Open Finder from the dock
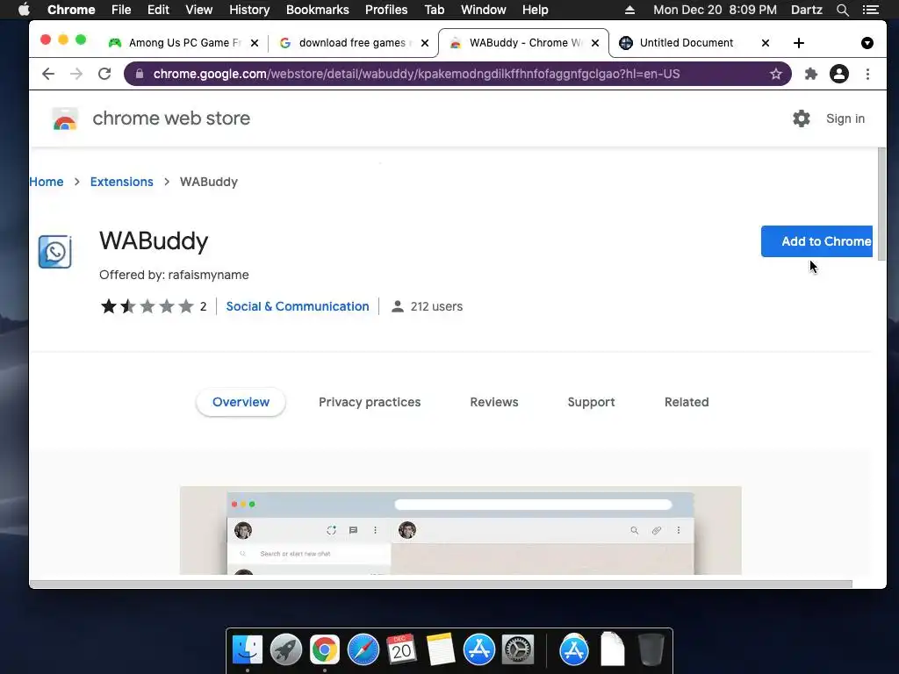 pyautogui.click(x=248, y=650)
